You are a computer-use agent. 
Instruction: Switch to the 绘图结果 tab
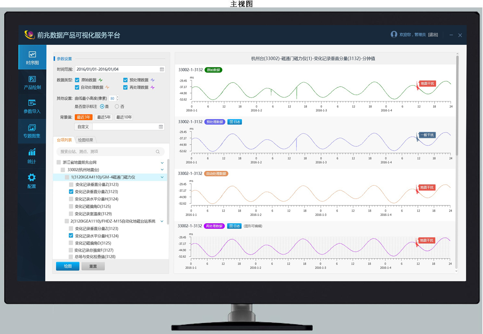pos(86,140)
